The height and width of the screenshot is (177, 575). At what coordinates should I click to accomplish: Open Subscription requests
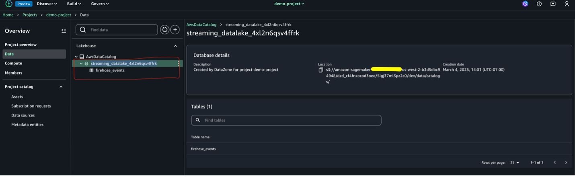coord(31,106)
